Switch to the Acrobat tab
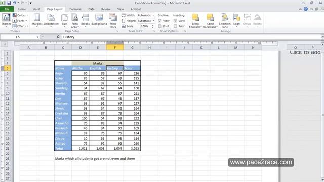 pyautogui.click(x=136, y=9)
